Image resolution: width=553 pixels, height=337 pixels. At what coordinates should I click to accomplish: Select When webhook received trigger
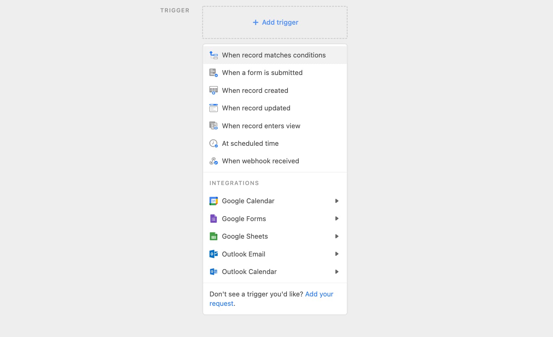(x=275, y=161)
